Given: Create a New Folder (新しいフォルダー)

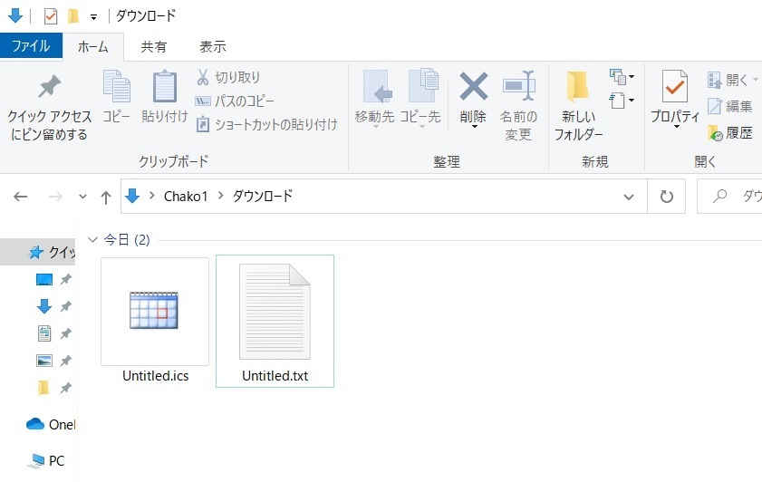Looking at the screenshot, I should point(578,89).
